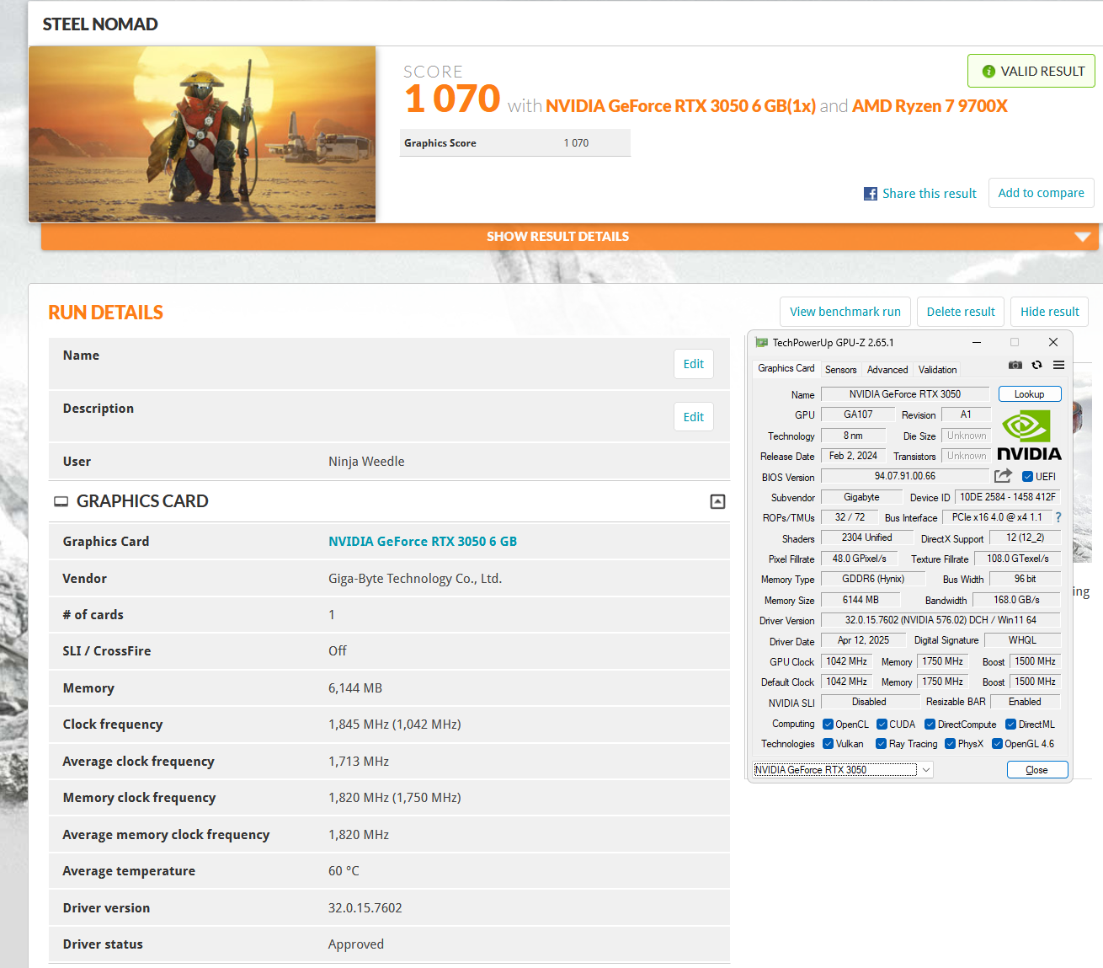Open the GPU selection dropdown in GPU-Z

[843, 770]
